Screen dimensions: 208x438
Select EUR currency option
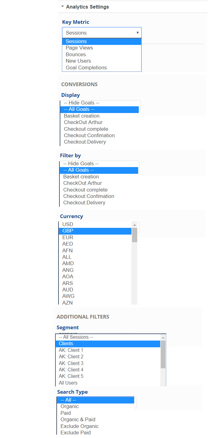[x=68, y=238]
